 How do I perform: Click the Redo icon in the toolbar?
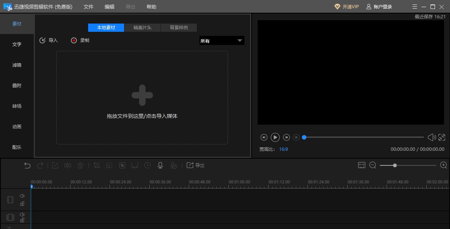[40, 165]
